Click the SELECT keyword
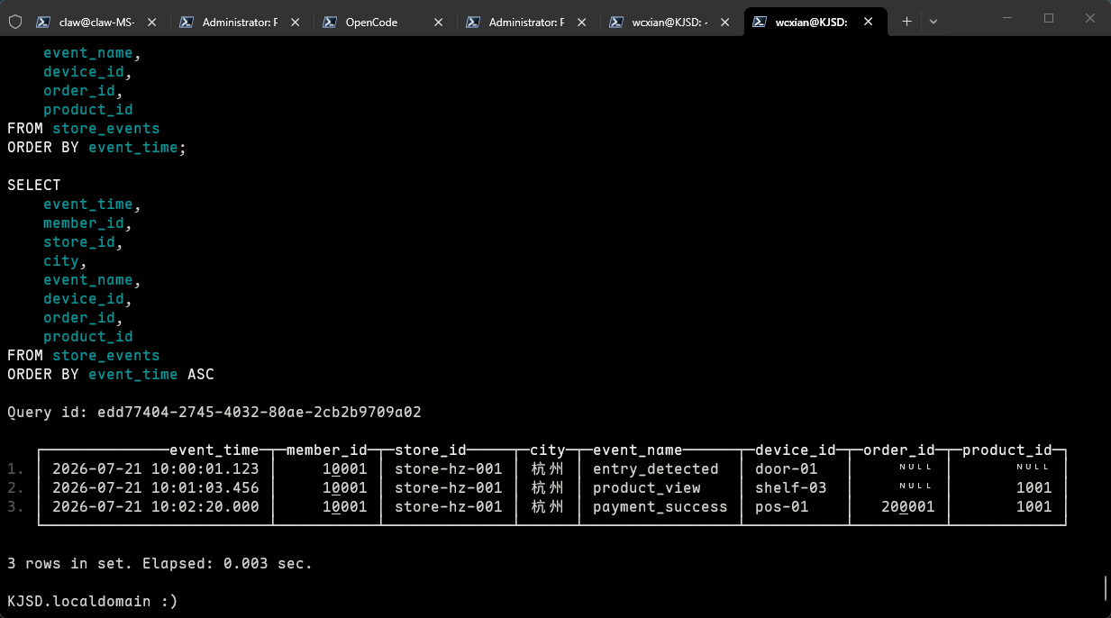This screenshot has height=618, width=1111. coord(34,185)
